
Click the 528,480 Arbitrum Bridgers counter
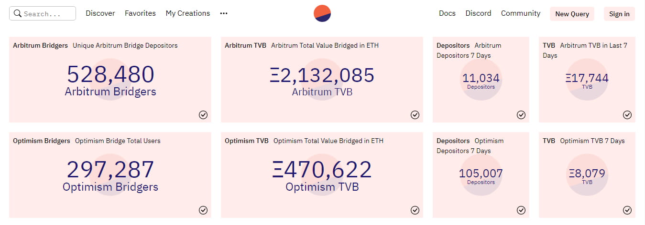tap(110, 75)
